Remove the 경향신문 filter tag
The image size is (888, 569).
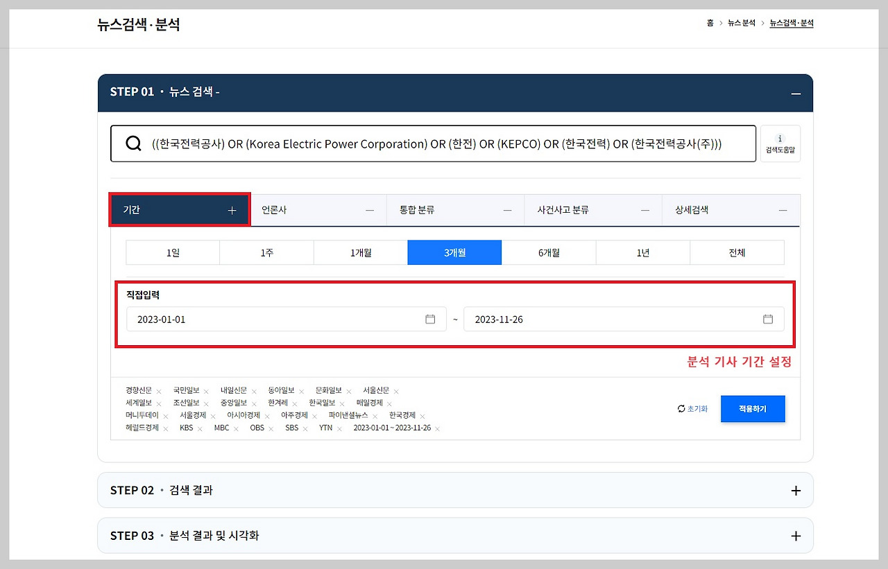click(x=159, y=392)
